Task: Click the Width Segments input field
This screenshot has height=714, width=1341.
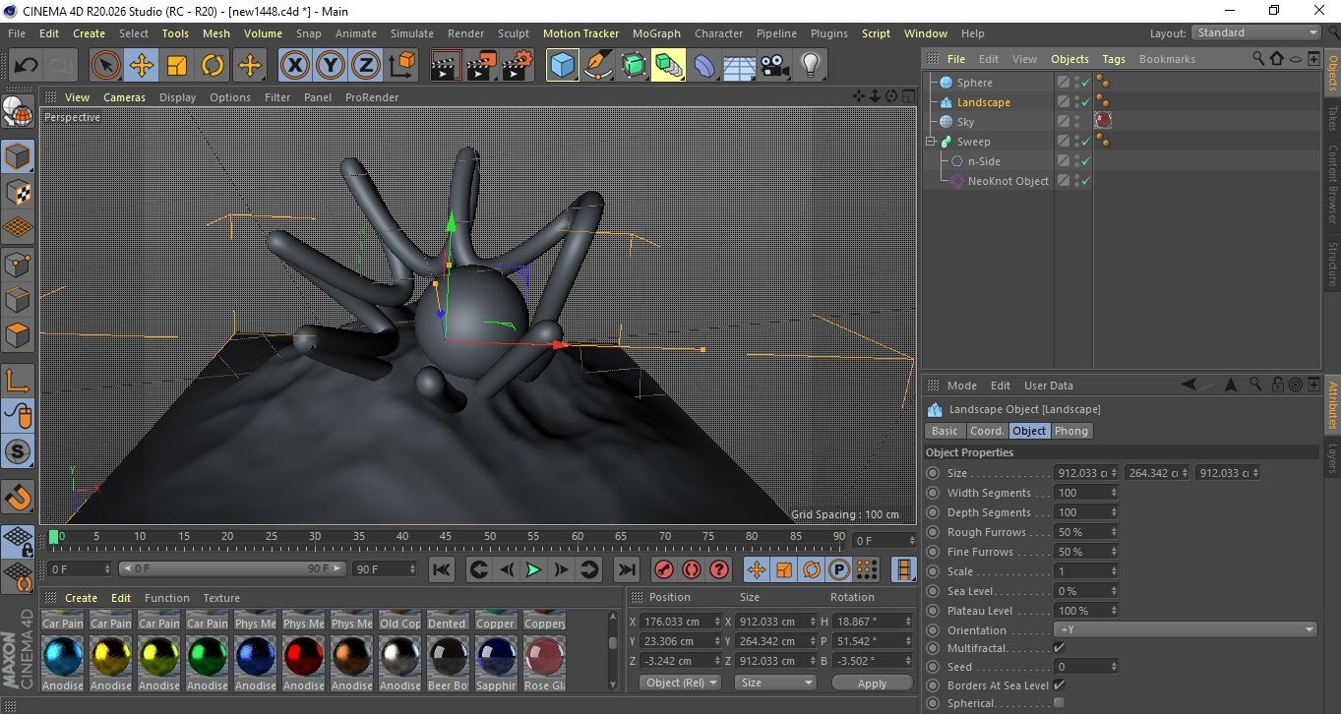Action: tap(1081, 493)
